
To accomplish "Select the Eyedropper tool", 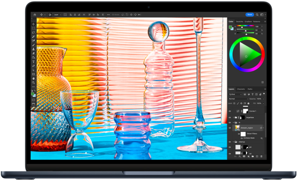I will [33, 41].
